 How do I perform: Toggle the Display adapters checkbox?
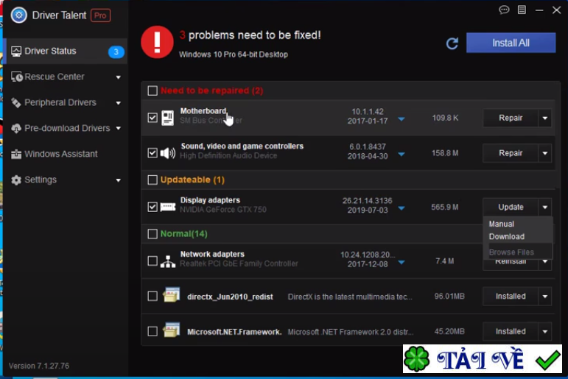click(x=152, y=208)
